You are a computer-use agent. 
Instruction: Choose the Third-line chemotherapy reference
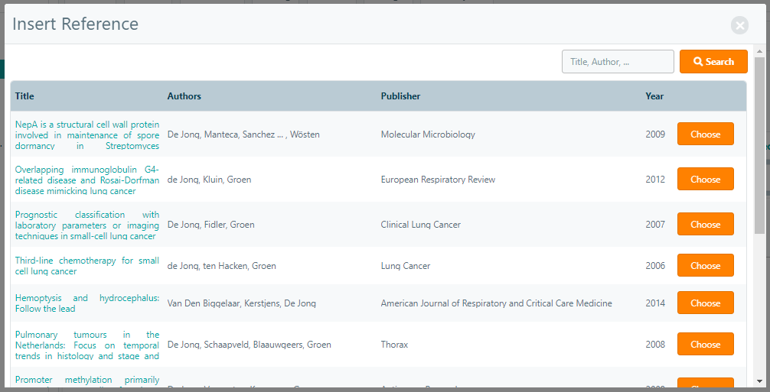pos(705,266)
